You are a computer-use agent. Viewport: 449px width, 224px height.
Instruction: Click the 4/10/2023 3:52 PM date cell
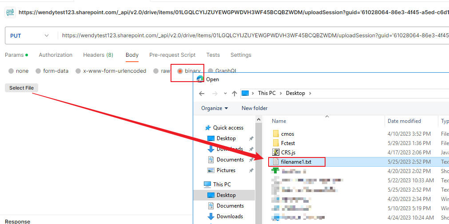(x=409, y=134)
